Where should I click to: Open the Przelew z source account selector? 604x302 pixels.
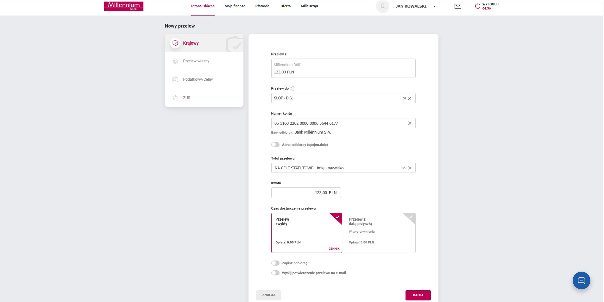(x=343, y=68)
